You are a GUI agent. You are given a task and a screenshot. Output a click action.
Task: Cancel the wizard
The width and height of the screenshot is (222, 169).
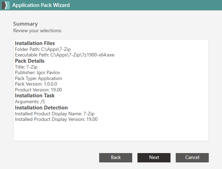click(x=192, y=158)
